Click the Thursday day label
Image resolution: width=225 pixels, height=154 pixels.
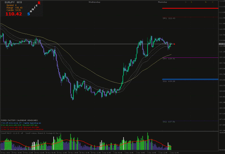162,2
